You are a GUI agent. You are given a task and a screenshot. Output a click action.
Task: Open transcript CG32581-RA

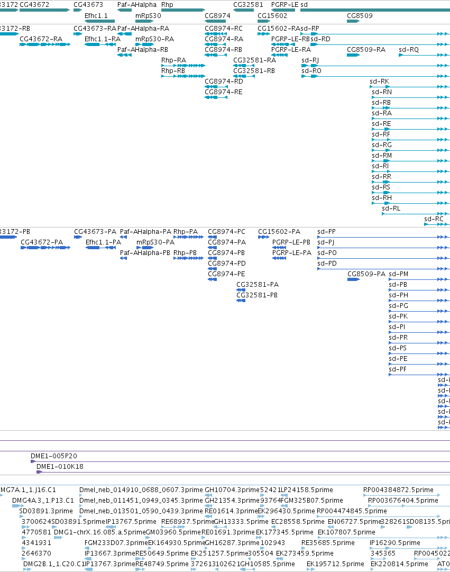coord(254,60)
